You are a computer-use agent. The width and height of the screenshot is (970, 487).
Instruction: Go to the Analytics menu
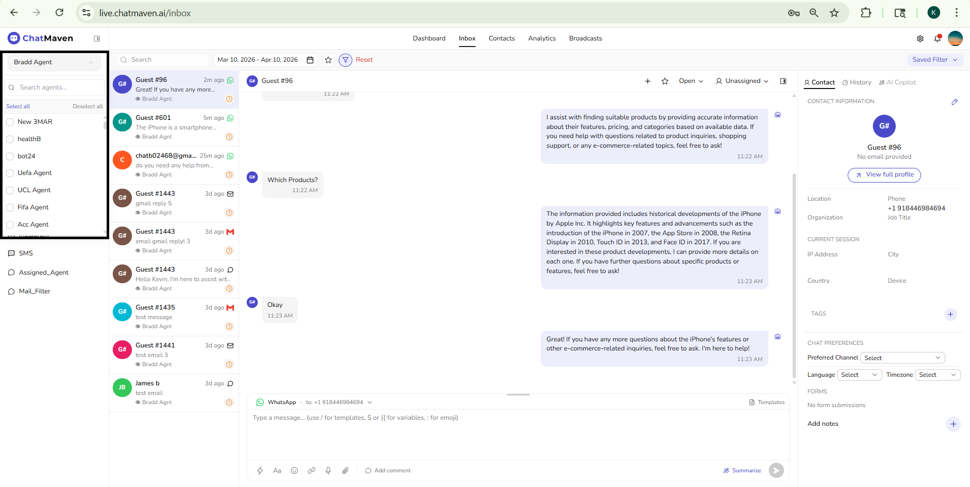(x=541, y=38)
